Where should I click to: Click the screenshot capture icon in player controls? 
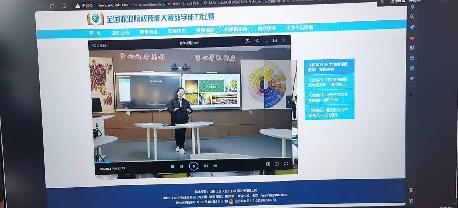pos(268,164)
